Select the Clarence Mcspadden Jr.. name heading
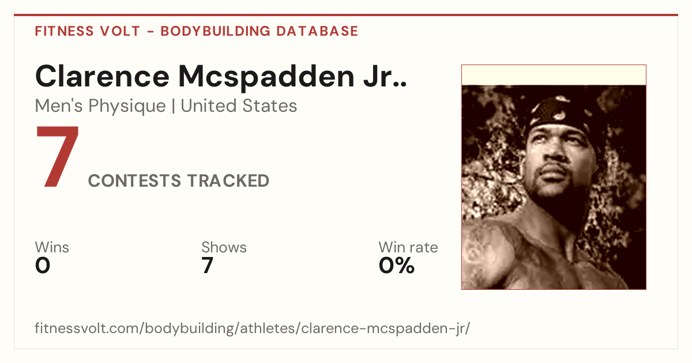Image resolution: width=692 pixels, height=363 pixels. tap(221, 77)
